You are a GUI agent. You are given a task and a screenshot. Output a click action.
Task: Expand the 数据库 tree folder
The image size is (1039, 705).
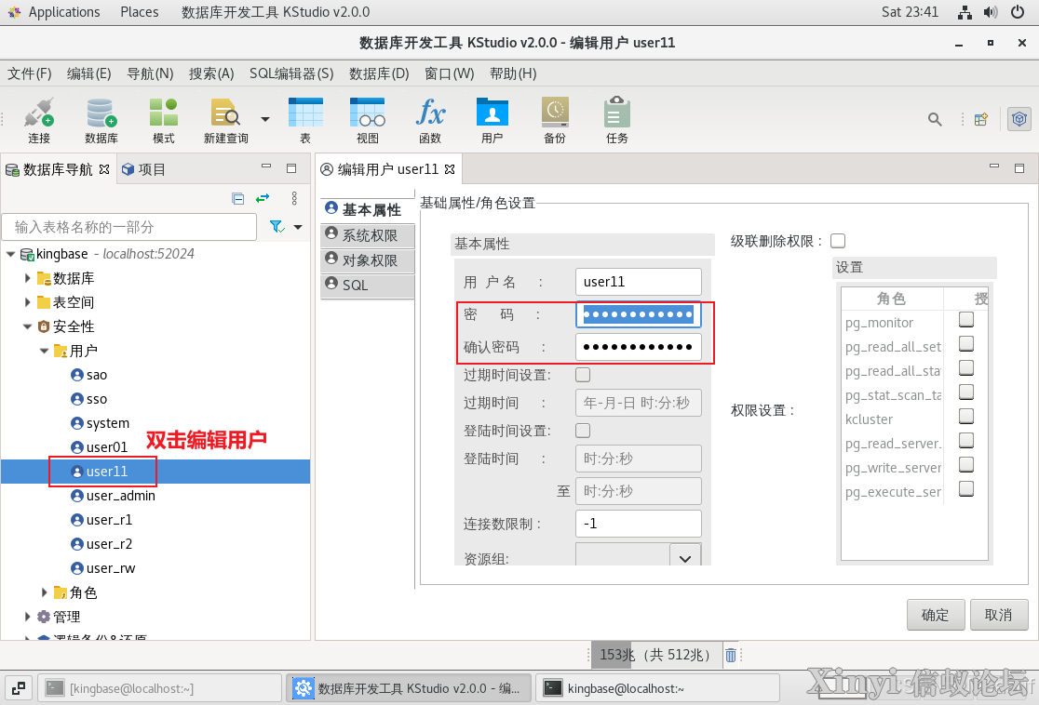27,278
